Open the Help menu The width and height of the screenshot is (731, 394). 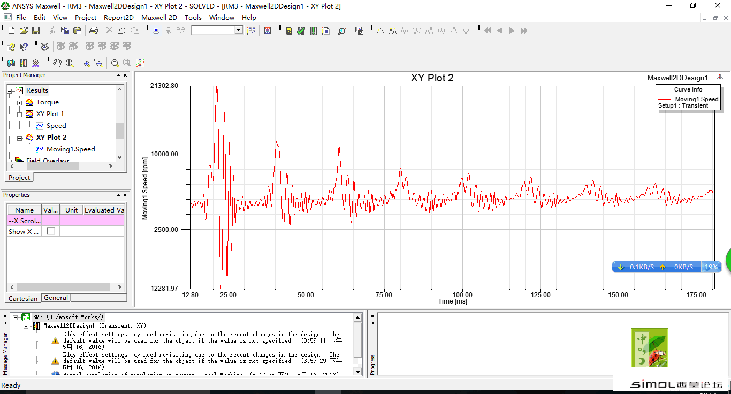(x=249, y=17)
